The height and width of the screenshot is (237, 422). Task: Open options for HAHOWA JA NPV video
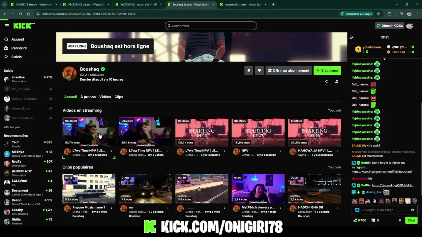[337, 151]
